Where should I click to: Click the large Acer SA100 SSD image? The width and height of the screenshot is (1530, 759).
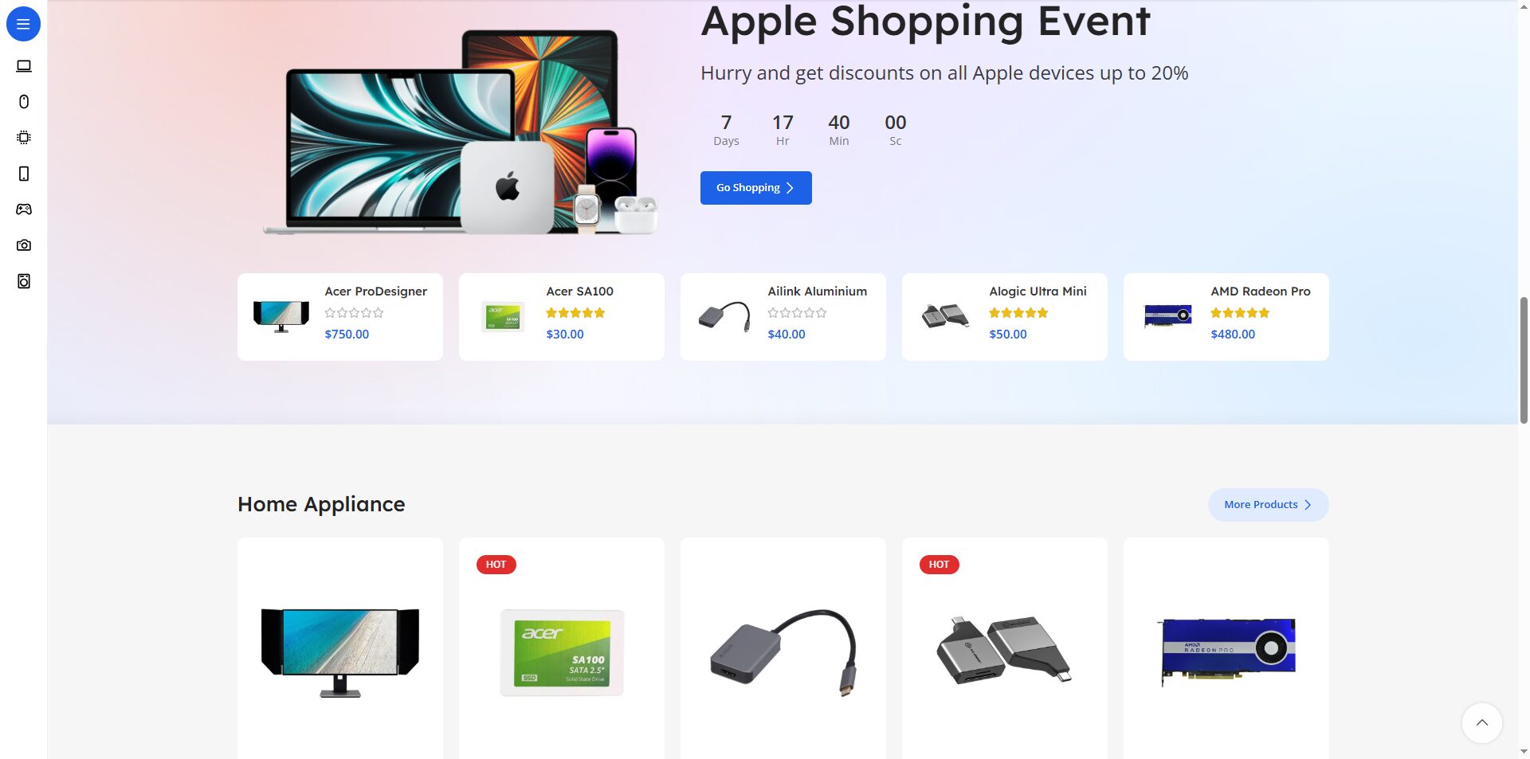click(x=562, y=653)
